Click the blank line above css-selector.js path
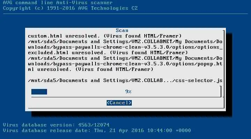The height and width of the screenshot is (139, 251). tap(125, 75)
